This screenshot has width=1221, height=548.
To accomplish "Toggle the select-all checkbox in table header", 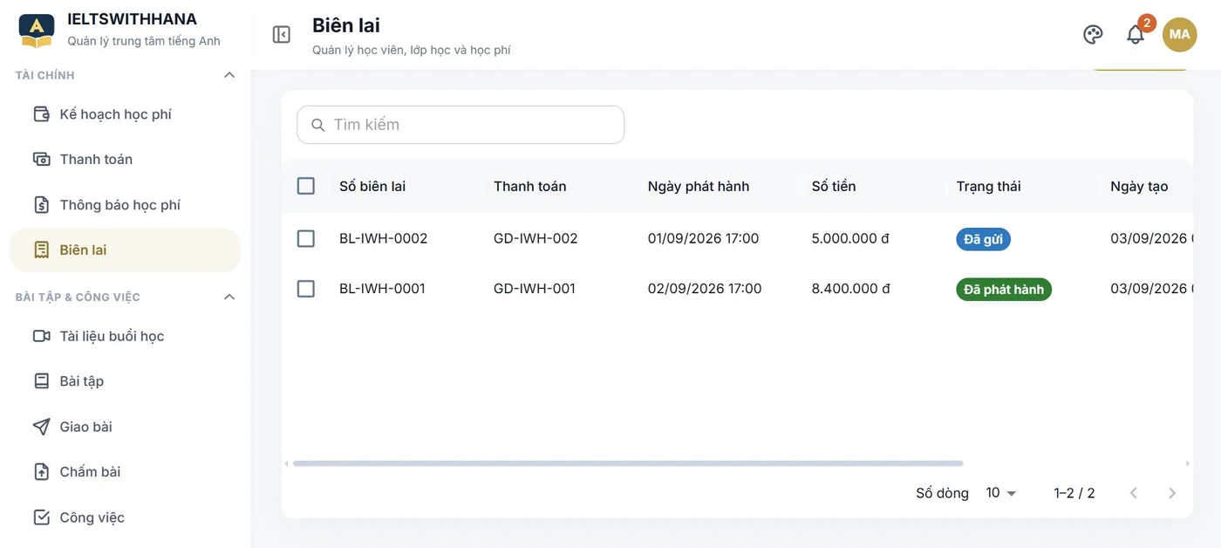I will (306, 186).
